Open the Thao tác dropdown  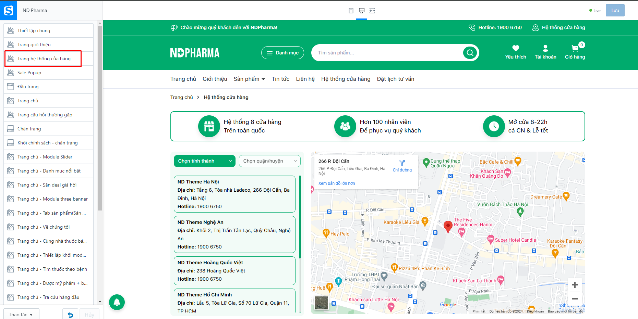click(21, 315)
